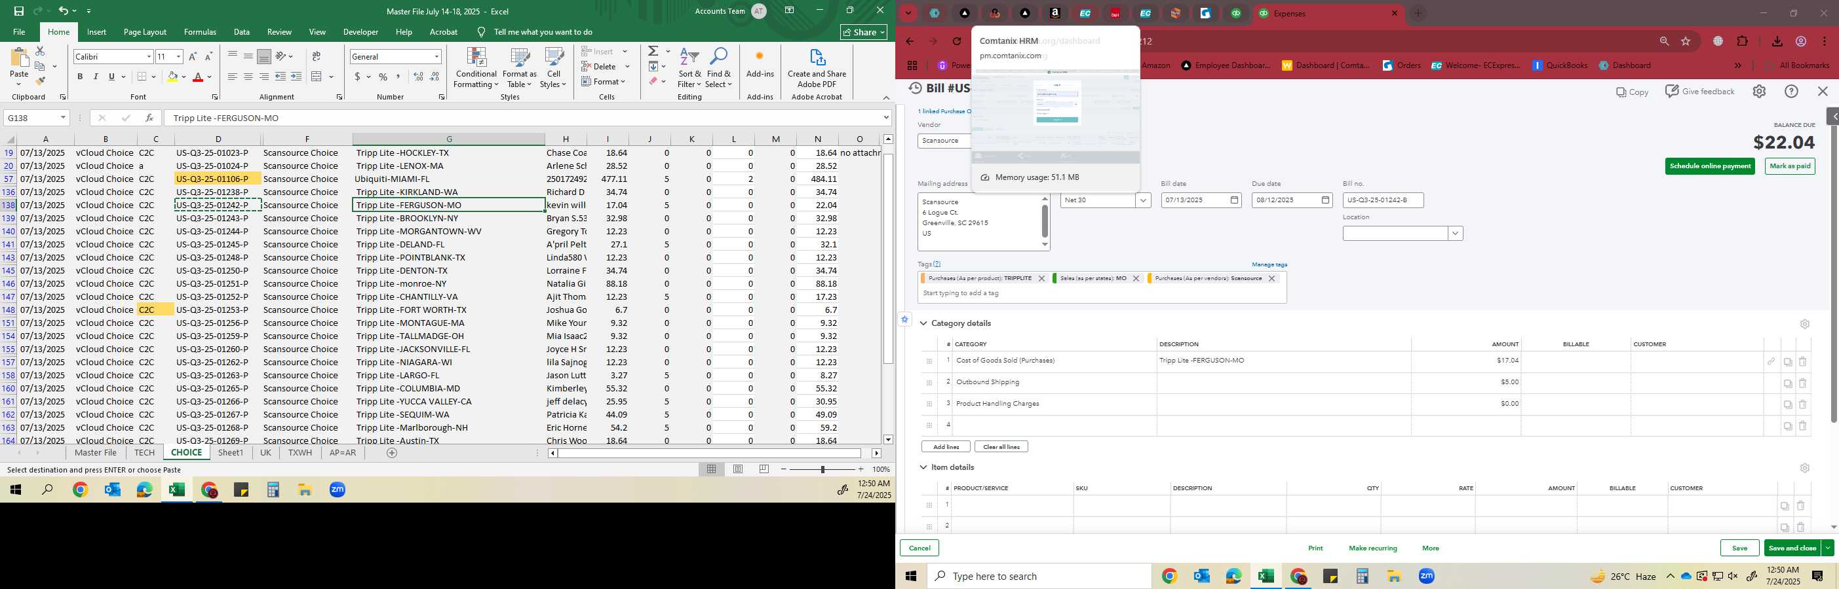Image resolution: width=1839 pixels, height=589 pixels.
Task: Click the Cut scissors icon in Excel
Action: pyautogui.click(x=40, y=51)
